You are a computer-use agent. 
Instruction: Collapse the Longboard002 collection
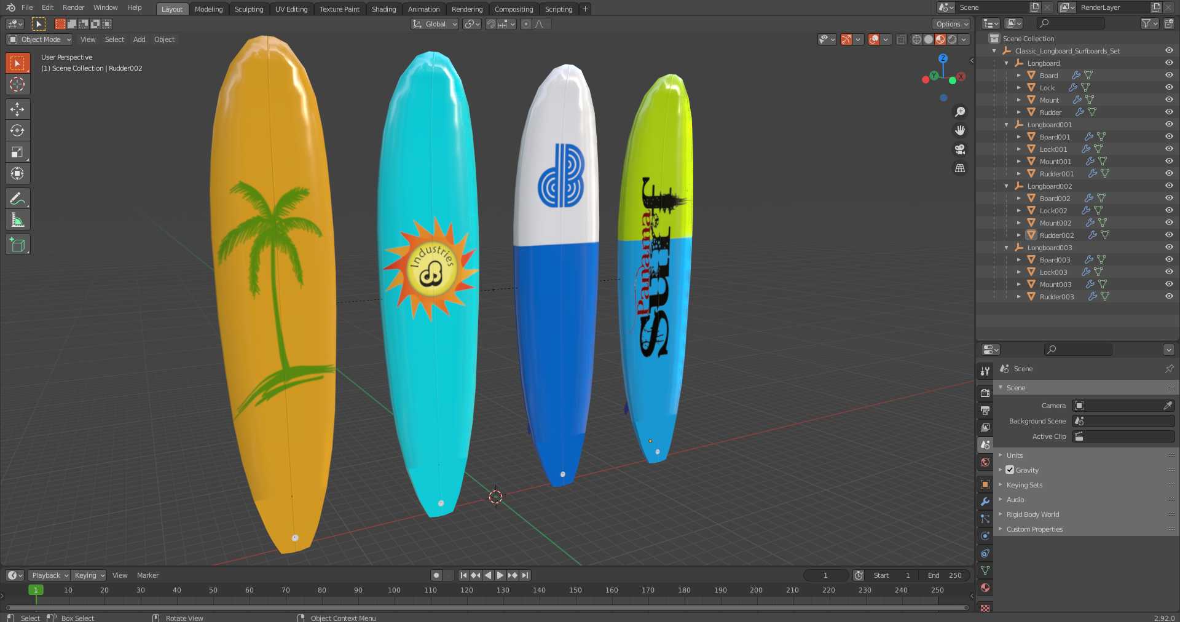click(x=1007, y=186)
